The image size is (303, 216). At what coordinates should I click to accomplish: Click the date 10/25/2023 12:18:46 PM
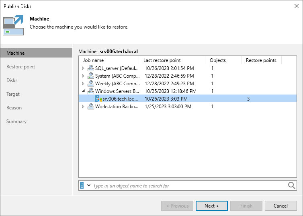[171, 91]
